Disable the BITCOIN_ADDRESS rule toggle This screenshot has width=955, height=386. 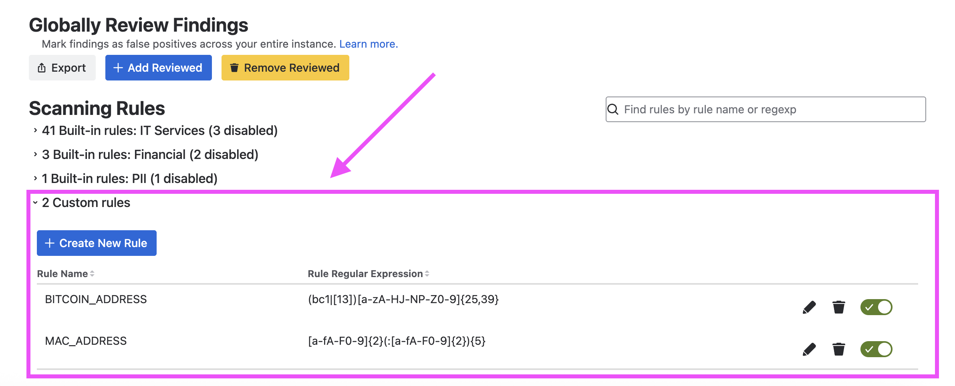876,308
